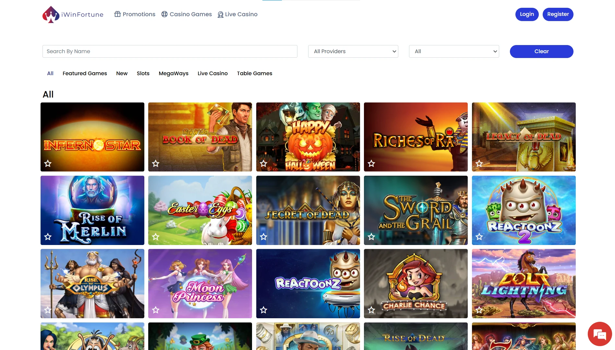Open the Rise of Olympus tile
Viewport: 615px width, 350px height.
[x=92, y=284]
